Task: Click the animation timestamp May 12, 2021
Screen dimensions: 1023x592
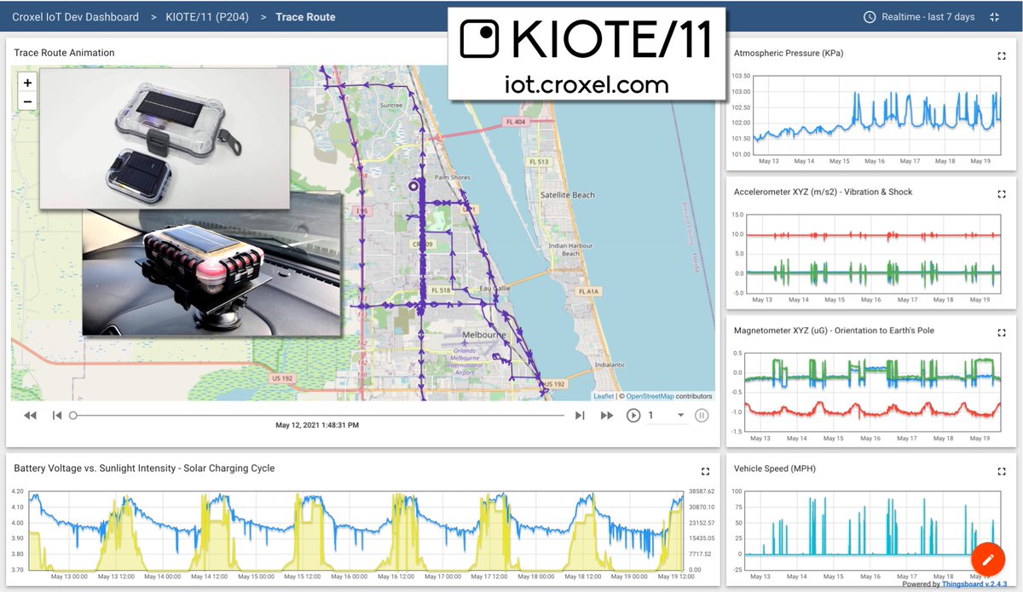Action: point(317,425)
